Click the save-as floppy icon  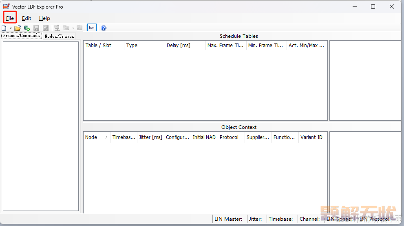coord(46,28)
